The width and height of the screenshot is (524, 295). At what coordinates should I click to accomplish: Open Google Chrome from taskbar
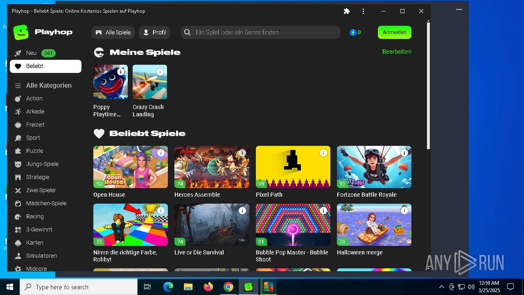coord(228,287)
